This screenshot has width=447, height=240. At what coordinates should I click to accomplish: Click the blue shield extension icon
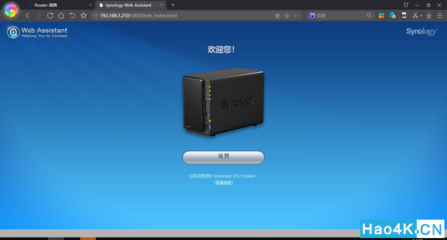click(x=392, y=15)
